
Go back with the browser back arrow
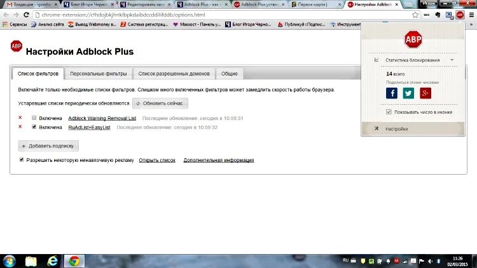click(6, 15)
